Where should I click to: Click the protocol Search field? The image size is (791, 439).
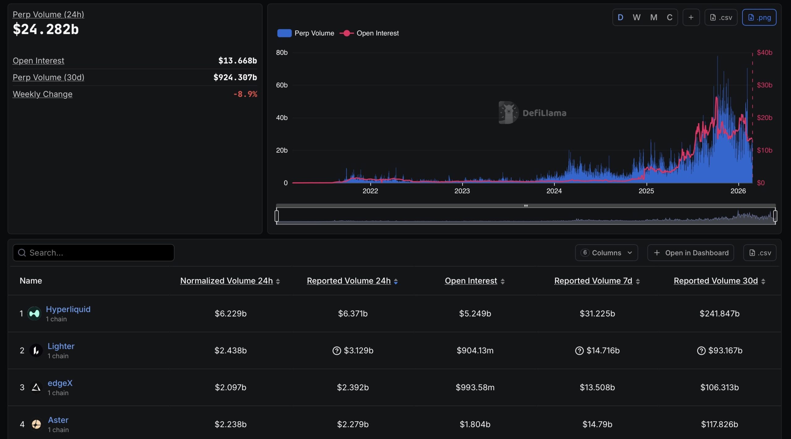pyautogui.click(x=93, y=253)
